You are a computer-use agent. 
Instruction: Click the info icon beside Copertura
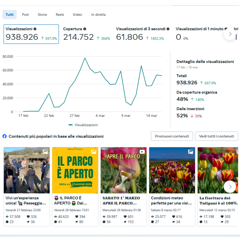[85, 29]
